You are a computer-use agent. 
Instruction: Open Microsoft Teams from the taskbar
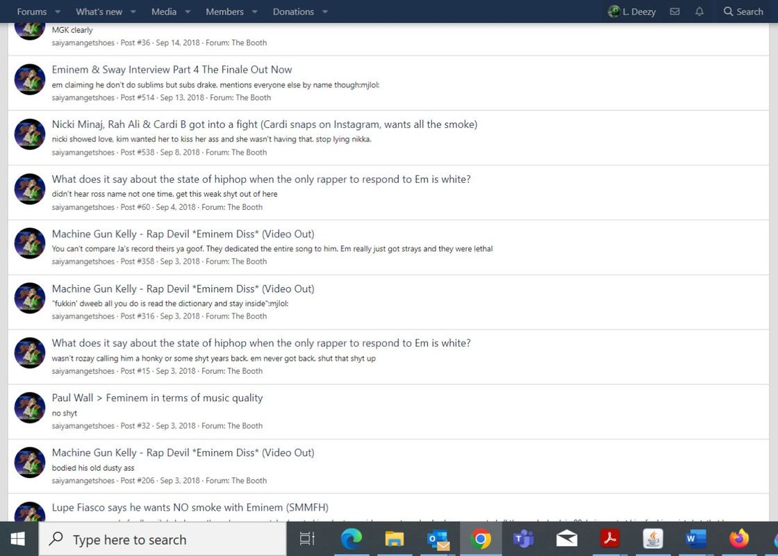click(524, 539)
